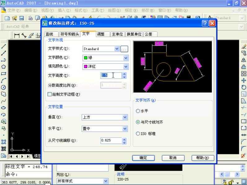247x185 pixels.
Task: Click the dimension style preview image
Action: click(x=173, y=67)
